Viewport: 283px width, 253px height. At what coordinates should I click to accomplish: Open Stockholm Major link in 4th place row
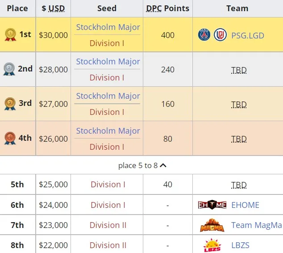[108, 131]
